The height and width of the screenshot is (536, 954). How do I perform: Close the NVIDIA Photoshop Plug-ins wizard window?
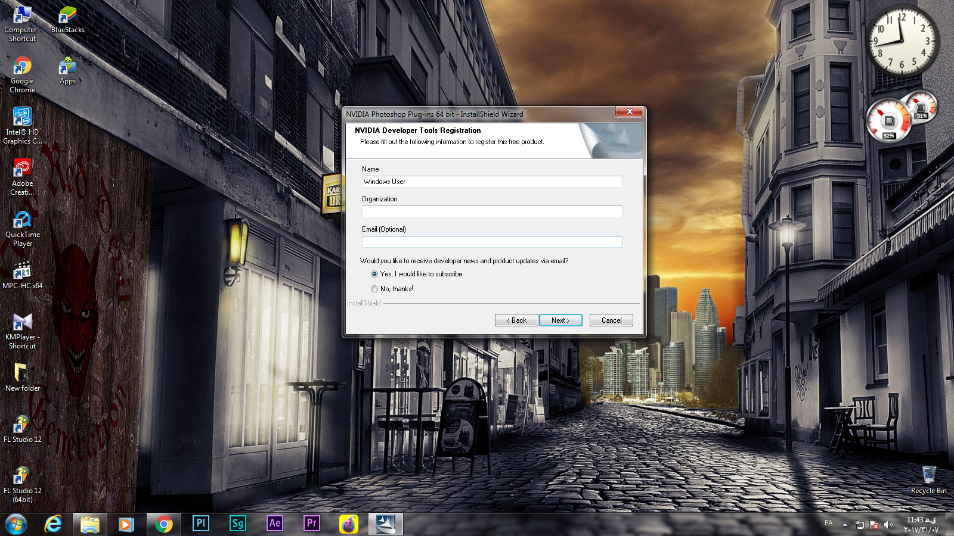click(x=630, y=112)
